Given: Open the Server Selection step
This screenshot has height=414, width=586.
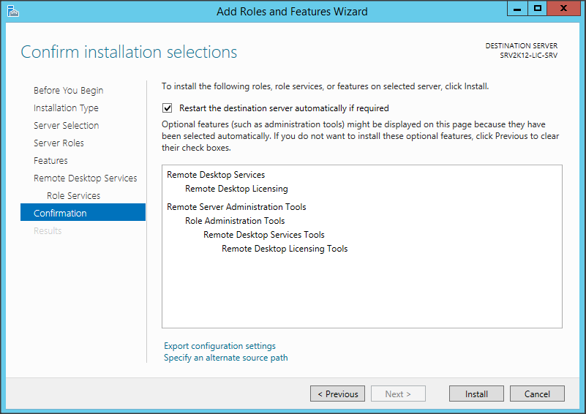Looking at the screenshot, I should point(66,126).
